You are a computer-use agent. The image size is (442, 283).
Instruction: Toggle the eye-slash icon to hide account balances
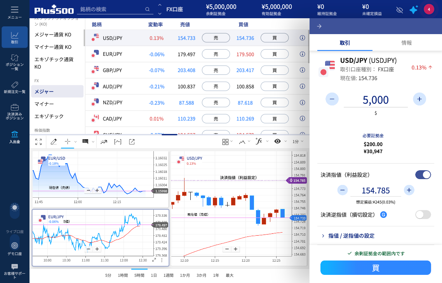(399, 10)
